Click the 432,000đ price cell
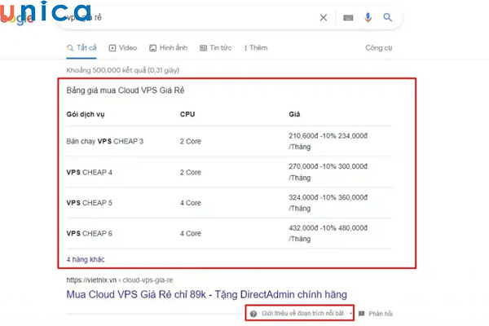This screenshot has width=489, height=326. coord(328,233)
